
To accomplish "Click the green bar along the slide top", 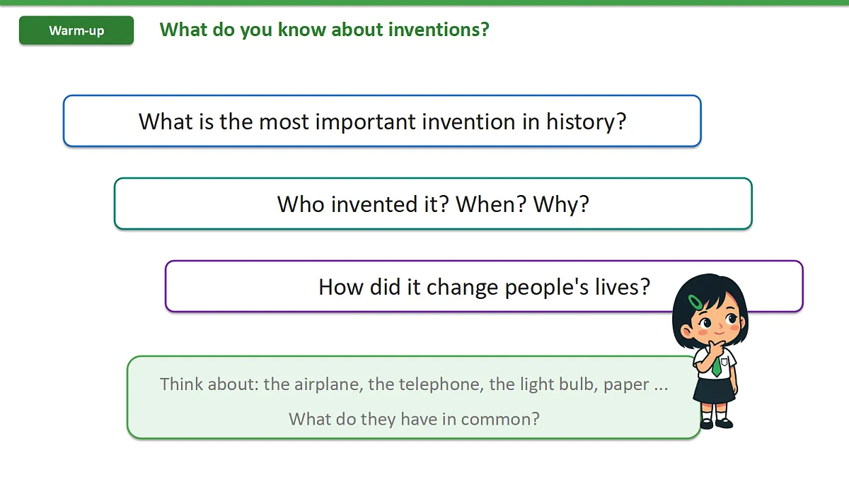I will click(x=424, y=2).
